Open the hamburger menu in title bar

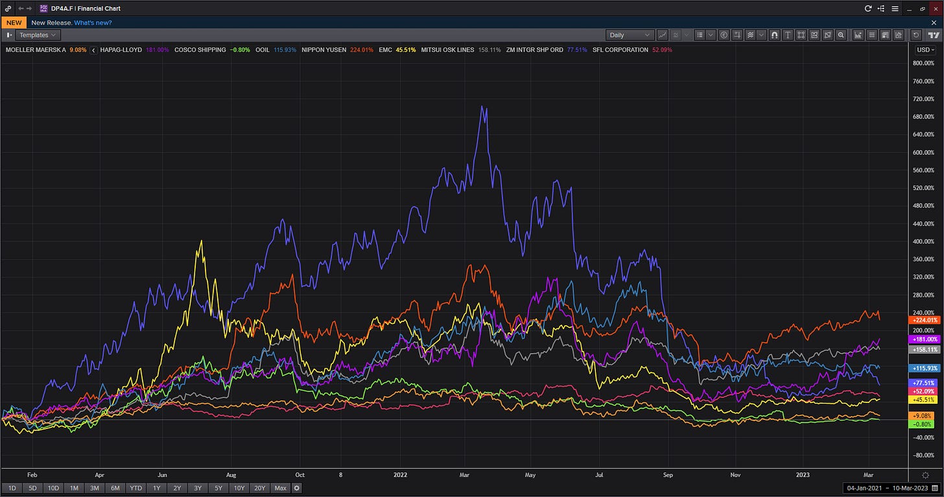click(x=895, y=8)
